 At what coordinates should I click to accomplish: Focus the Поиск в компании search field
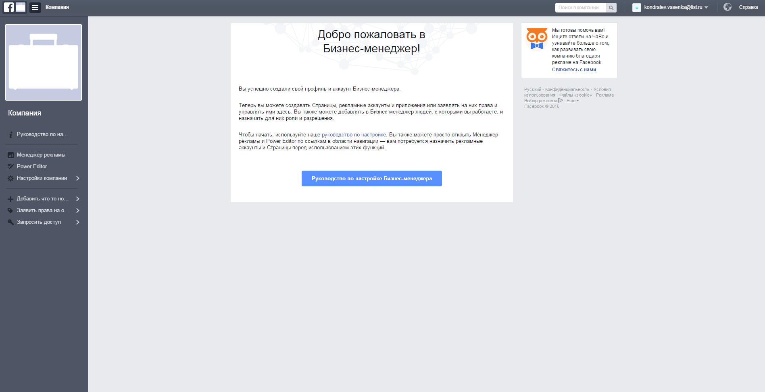[x=581, y=8]
